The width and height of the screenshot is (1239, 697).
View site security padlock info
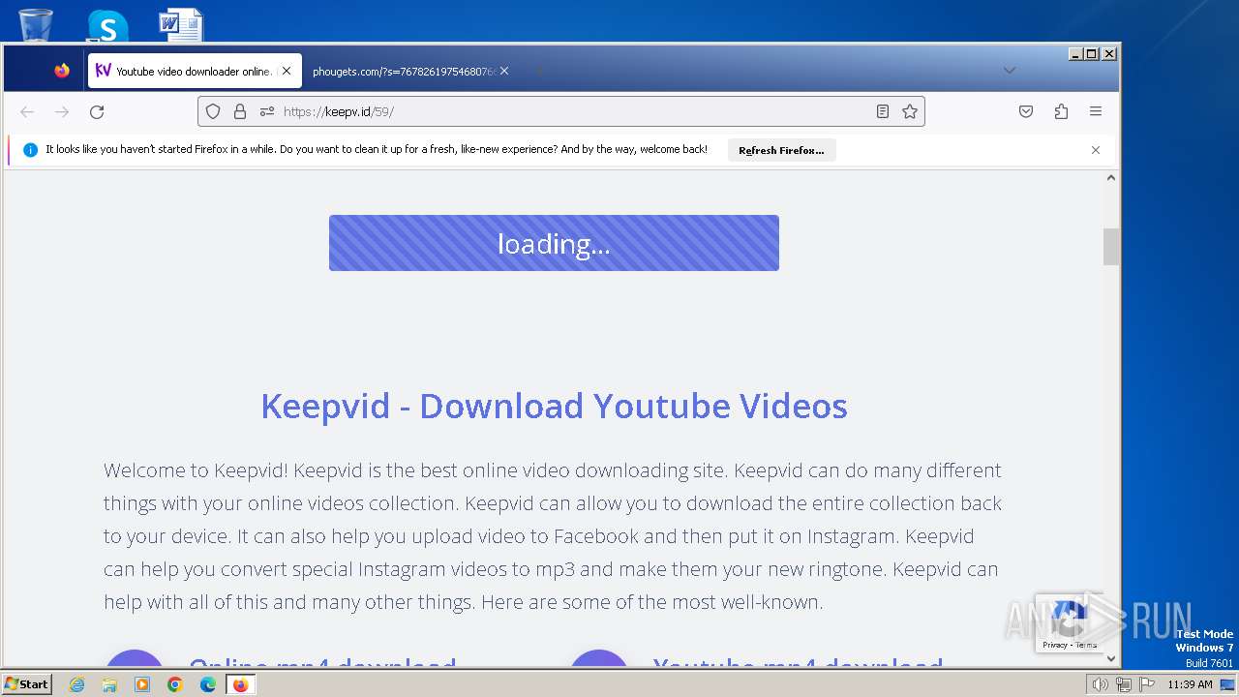240,111
